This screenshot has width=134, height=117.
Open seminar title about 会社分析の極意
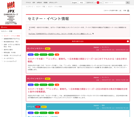pos(77,60)
